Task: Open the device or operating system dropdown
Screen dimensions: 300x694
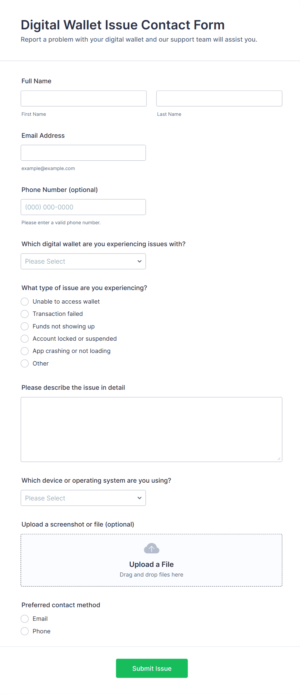Action: [83, 498]
